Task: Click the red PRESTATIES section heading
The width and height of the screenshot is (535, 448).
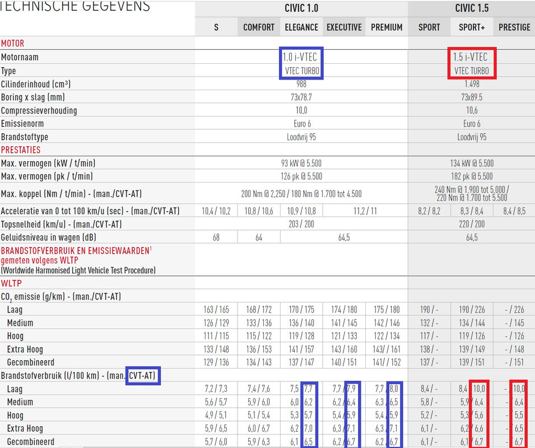Action: pyautogui.click(x=21, y=150)
